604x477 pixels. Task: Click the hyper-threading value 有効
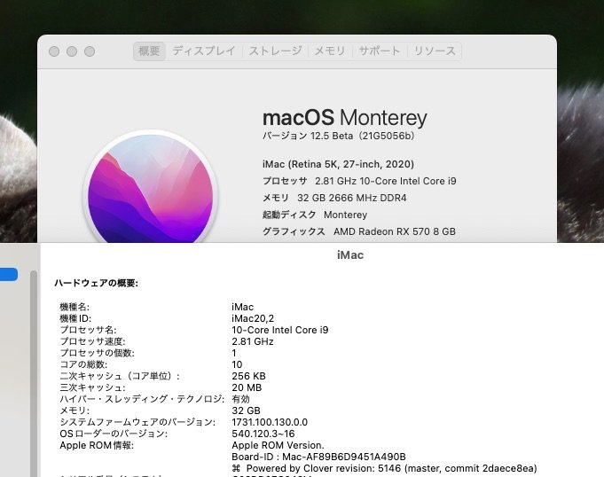click(x=240, y=399)
